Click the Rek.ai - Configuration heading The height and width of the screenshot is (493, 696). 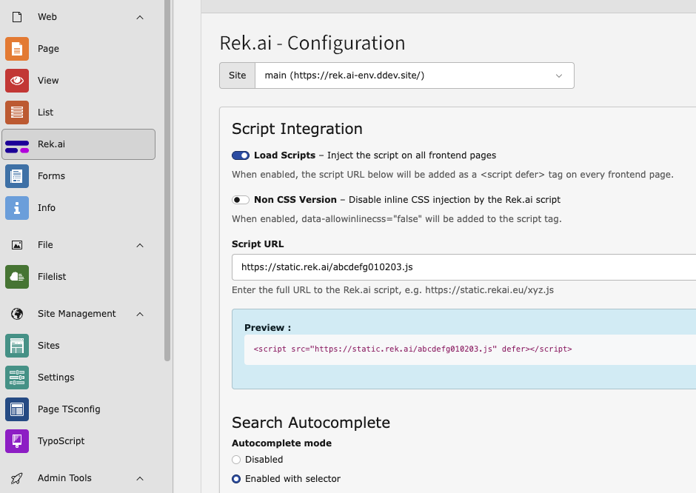(312, 44)
